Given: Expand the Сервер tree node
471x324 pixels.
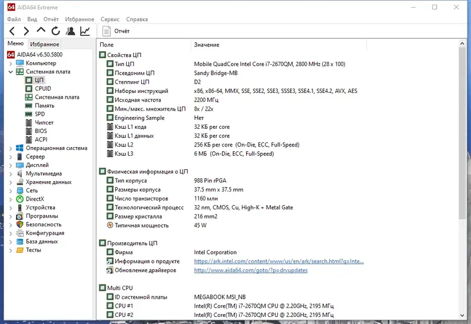Looking at the screenshot, I should 11,156.
